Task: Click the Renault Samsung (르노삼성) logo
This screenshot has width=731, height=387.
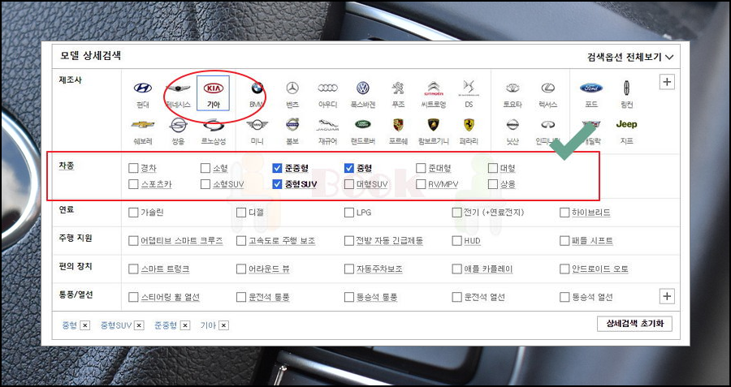Action: (214, 125)
